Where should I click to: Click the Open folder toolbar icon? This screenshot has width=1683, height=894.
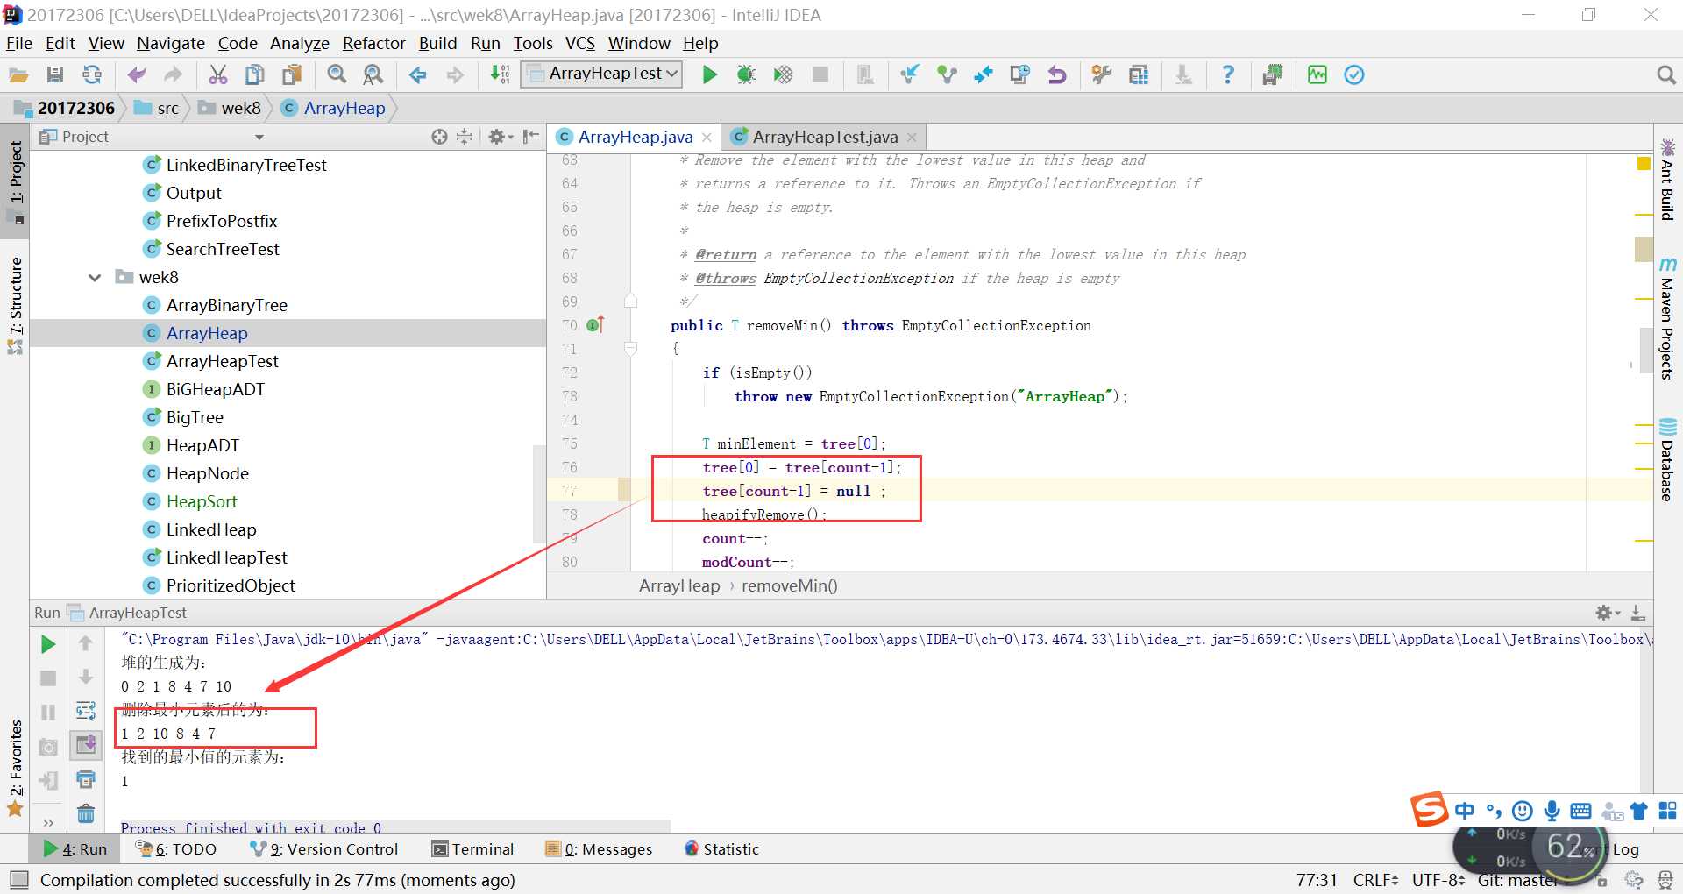[x=18, y=75]
